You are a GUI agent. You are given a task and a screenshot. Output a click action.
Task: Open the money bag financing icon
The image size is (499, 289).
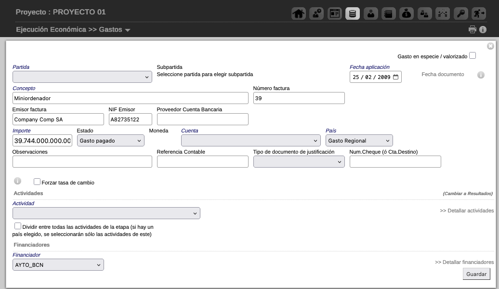click(407, 13)
